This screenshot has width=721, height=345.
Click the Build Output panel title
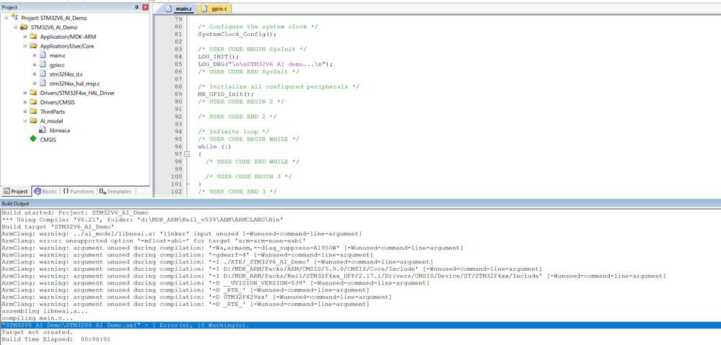pyautogui.click(x=15, y=203)
